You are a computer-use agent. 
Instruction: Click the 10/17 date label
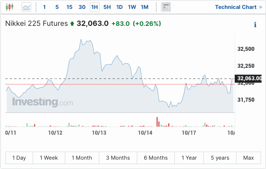[189, 133]
